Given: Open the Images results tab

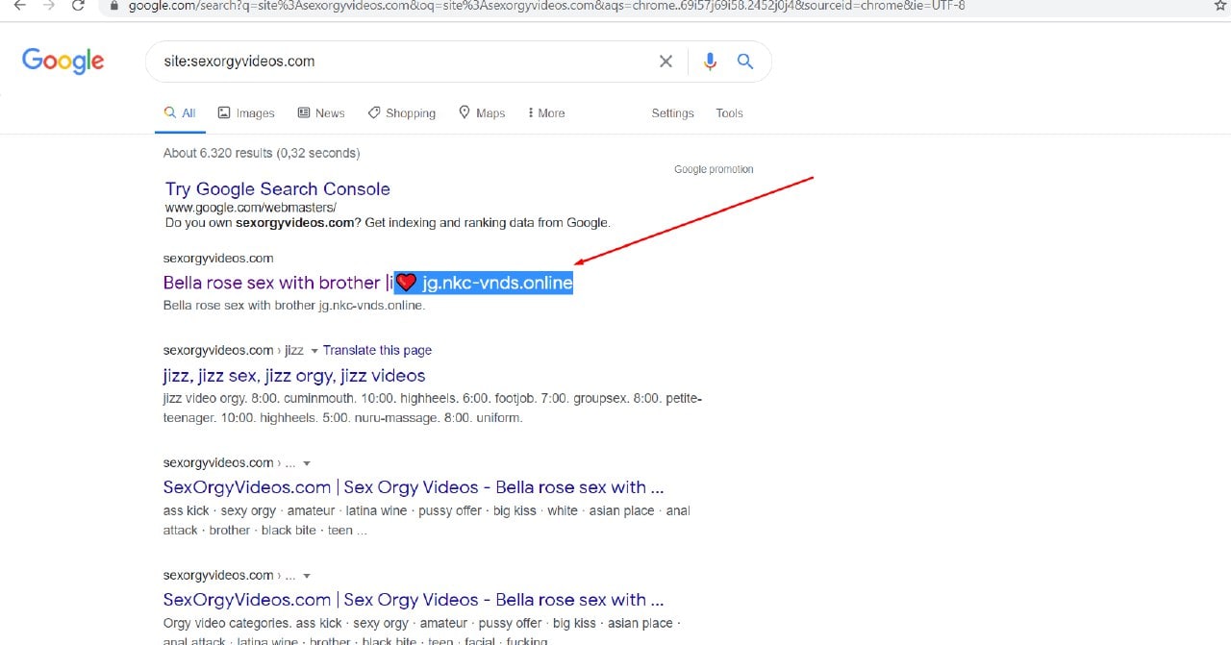Looking at the screenshot, I should (x=246, y=112).
